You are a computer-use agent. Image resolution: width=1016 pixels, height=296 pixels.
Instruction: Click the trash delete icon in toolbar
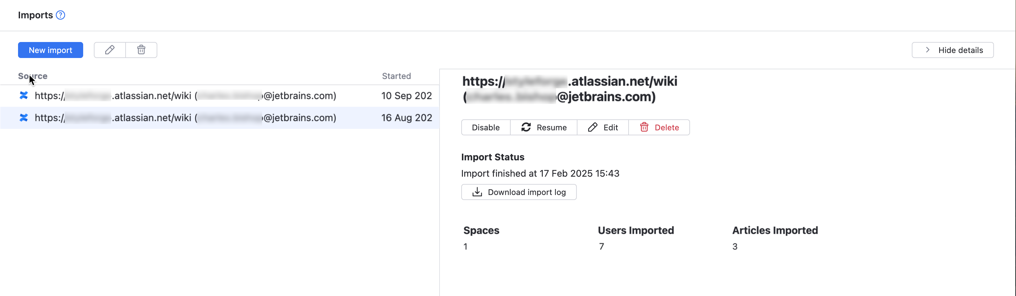tap(141, 50)
